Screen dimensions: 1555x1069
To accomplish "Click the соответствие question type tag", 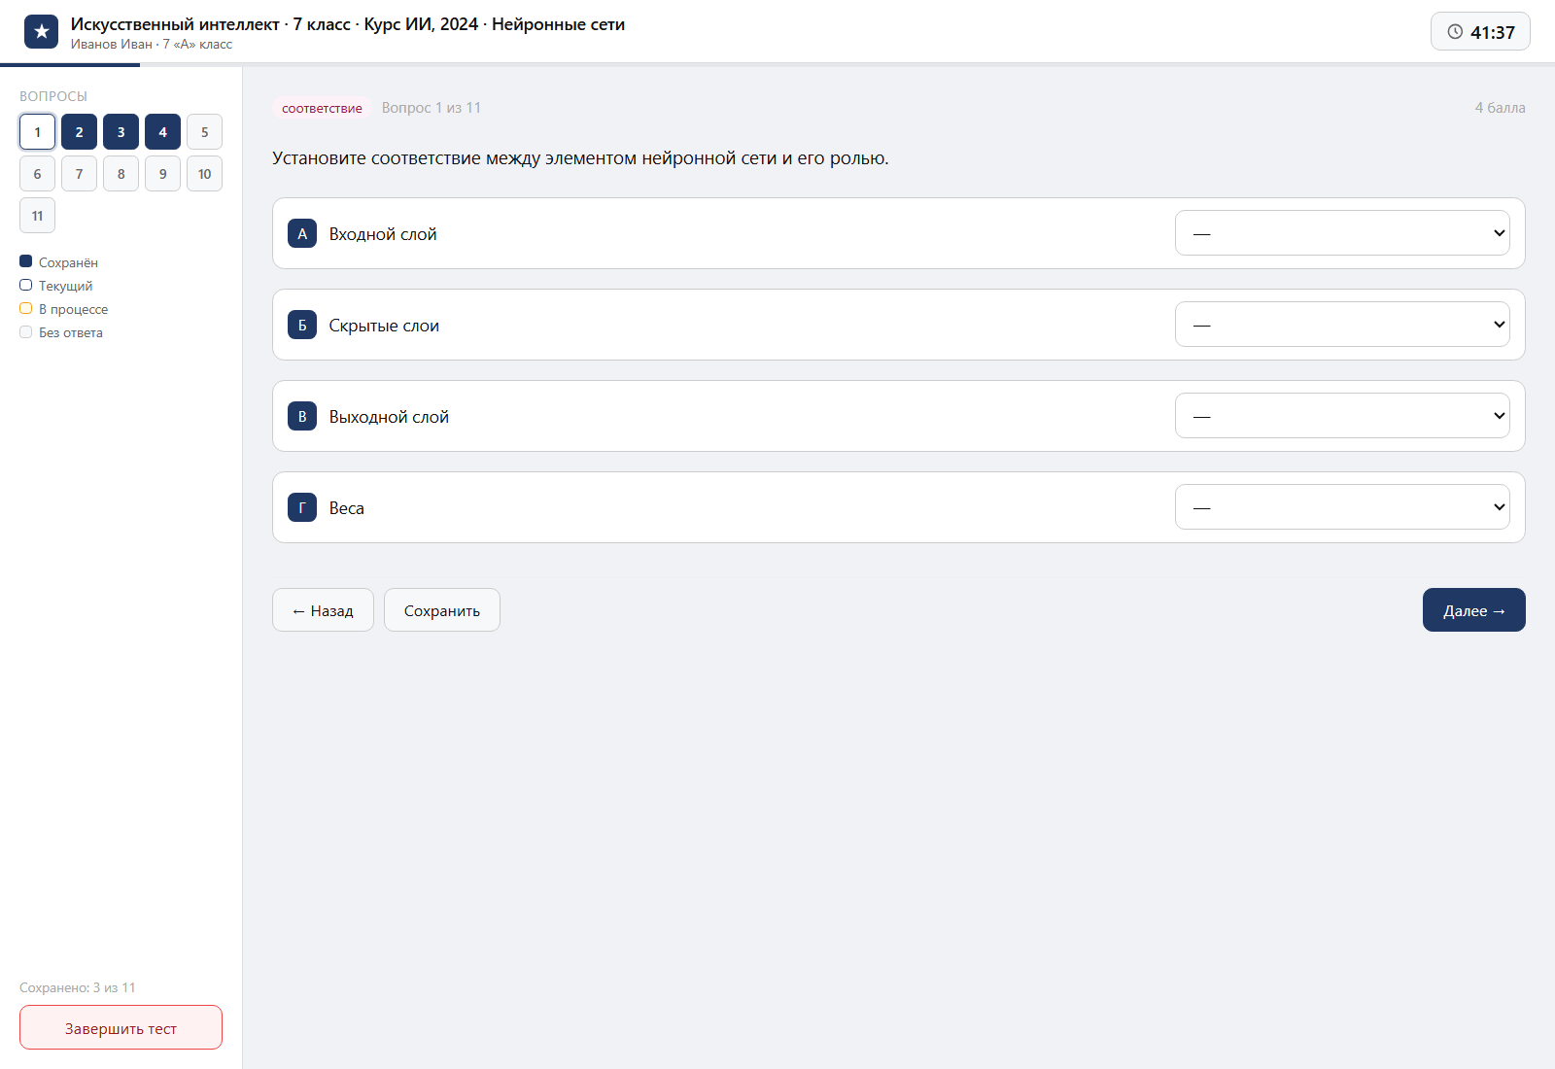I will [322, 108].
